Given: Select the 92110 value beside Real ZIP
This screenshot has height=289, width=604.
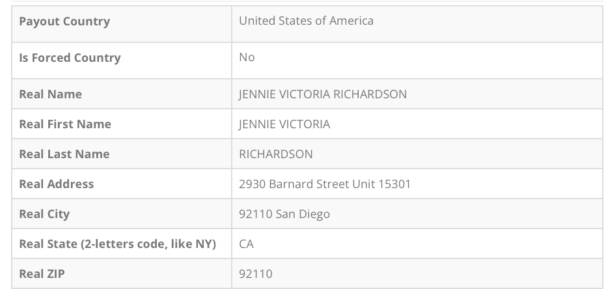Looking at the screenshot, I should click(256, 274).
